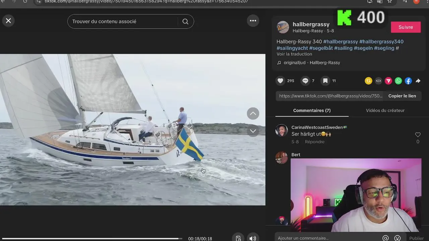Open the browser profile avatar
This screenshot has height=241, width=429.
(416, 1)
